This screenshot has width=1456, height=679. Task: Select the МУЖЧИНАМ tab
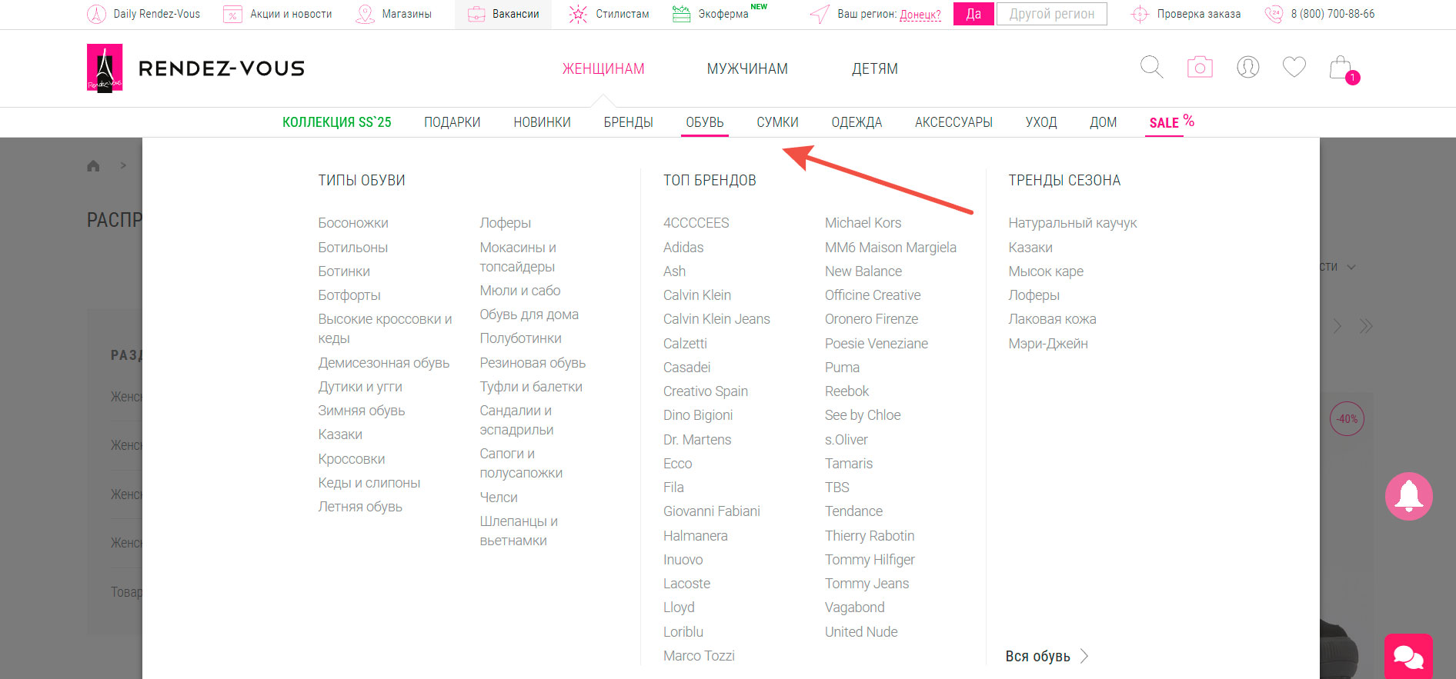tap(747, 68)
